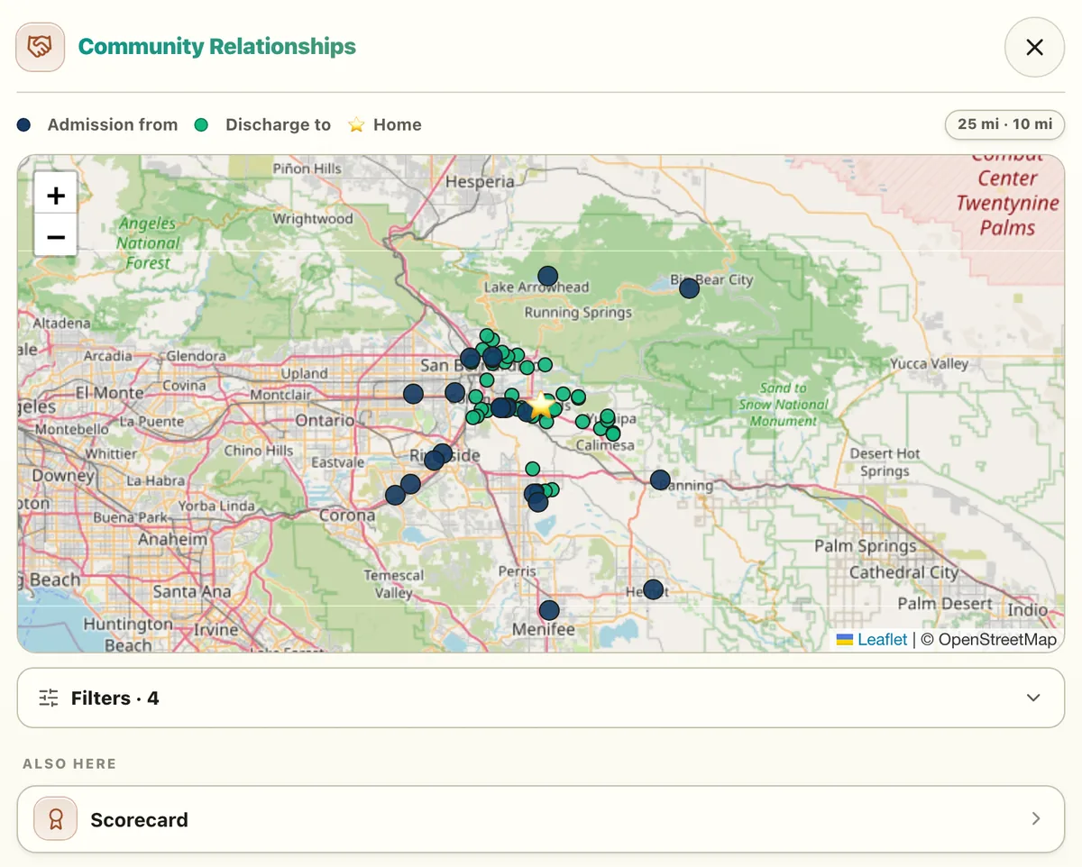Viewport: 1082px width, 867px height.
Task: Click the Yucca Valley map label
Action: pos(929,364)
